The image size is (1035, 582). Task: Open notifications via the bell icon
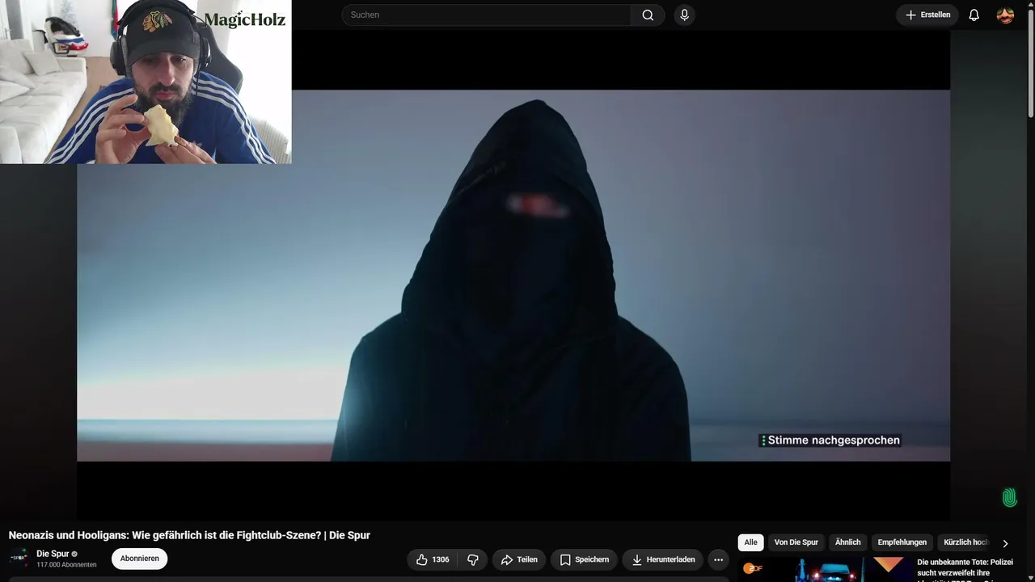point(974,15)
